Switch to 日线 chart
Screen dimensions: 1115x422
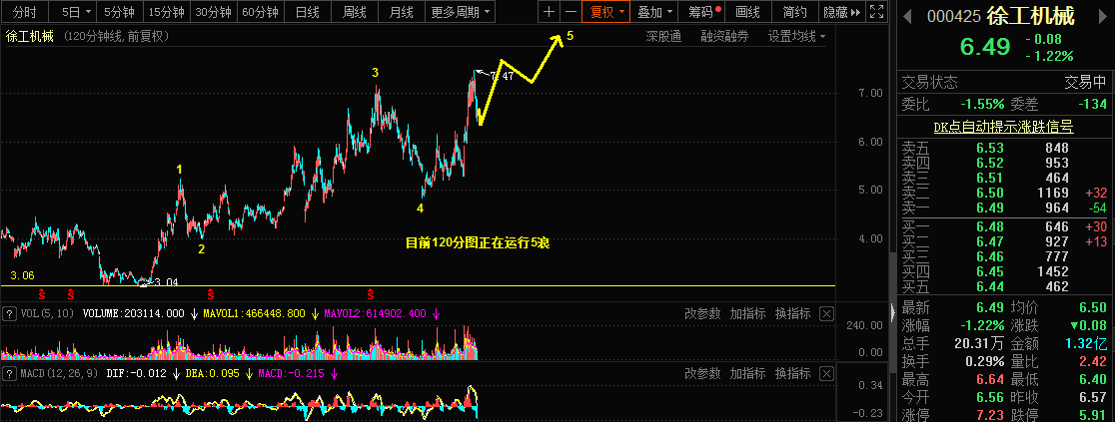tap(307, 12)
